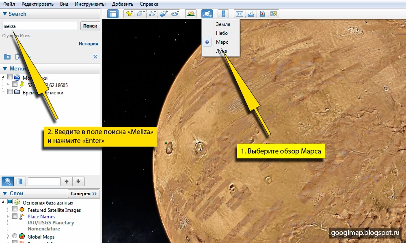Click the globe icon in the Метки tree

tap(17, 77)
